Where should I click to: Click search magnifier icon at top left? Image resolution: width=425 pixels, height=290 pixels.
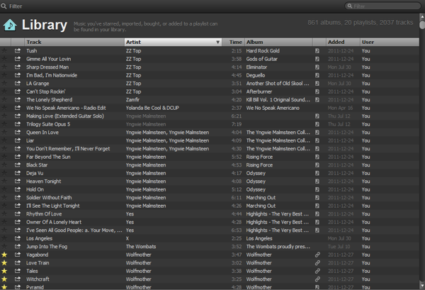(x=4, y=6)
